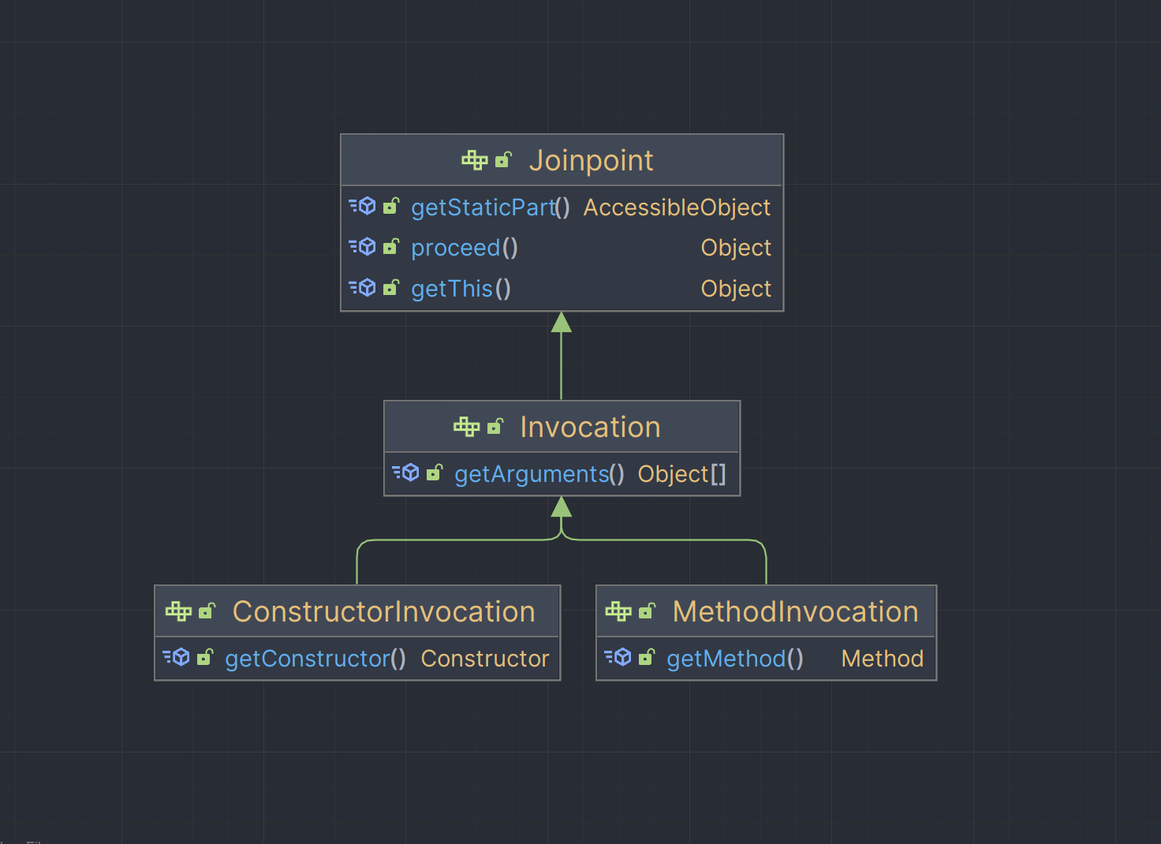Select the Invocation node title
This screenshot has height=844, width=1161.
[x=590, y=428]
